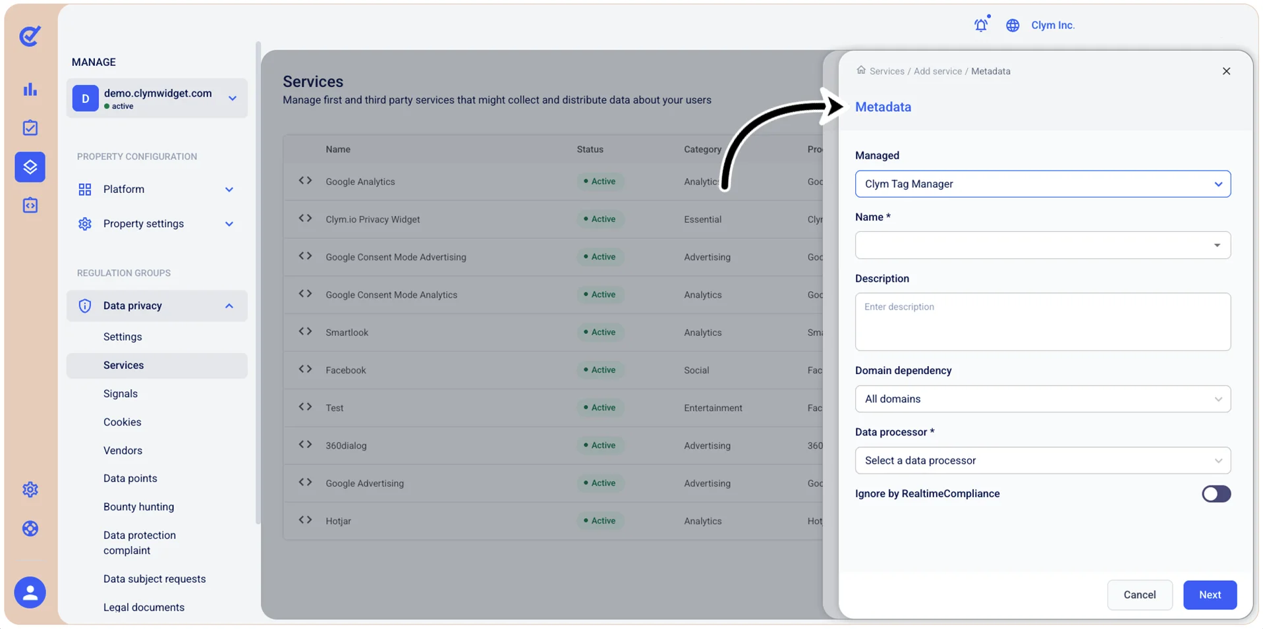Click the code icon beside Google Analytics
The height and width of the screenshot is (629, 1263).
point(305,180)
